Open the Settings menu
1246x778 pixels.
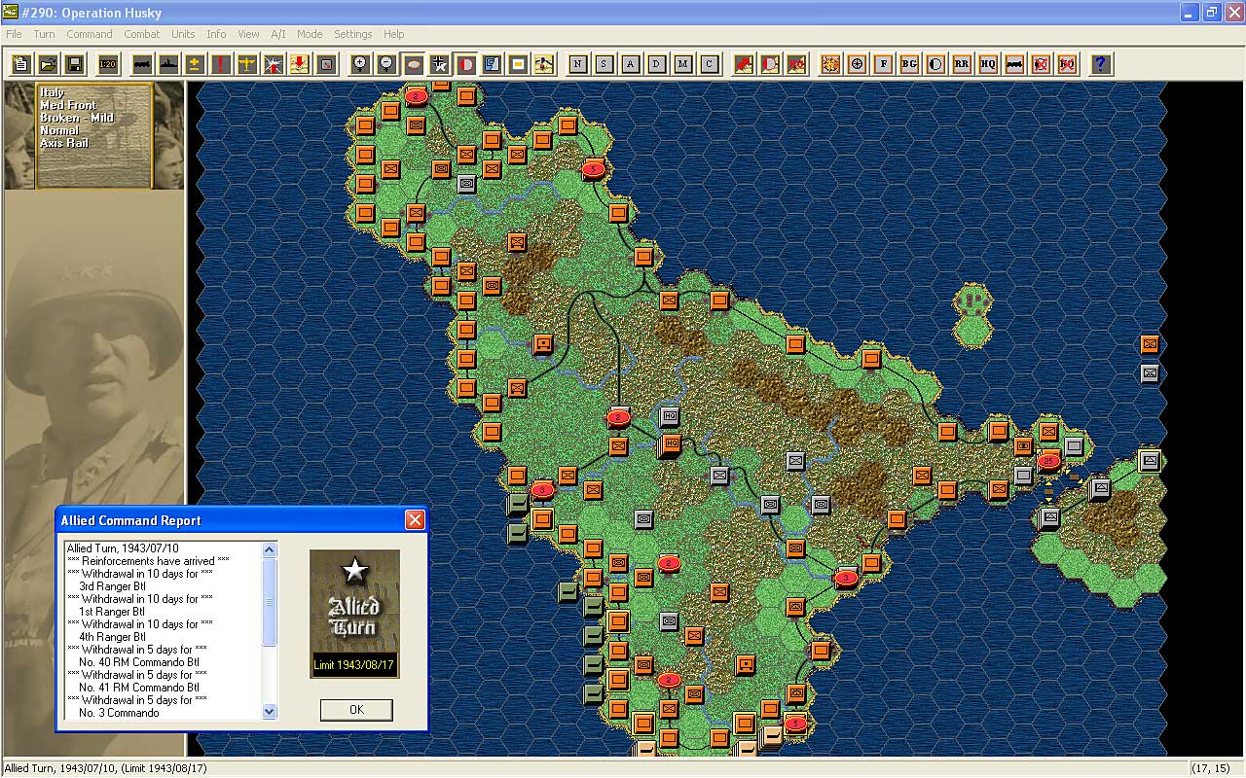pyautogui.click(x=352, y=34)
